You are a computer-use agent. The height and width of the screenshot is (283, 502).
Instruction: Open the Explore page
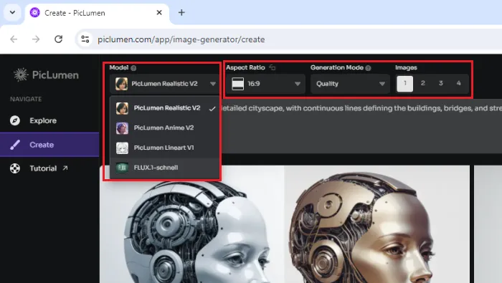click(x=49, y=120)
